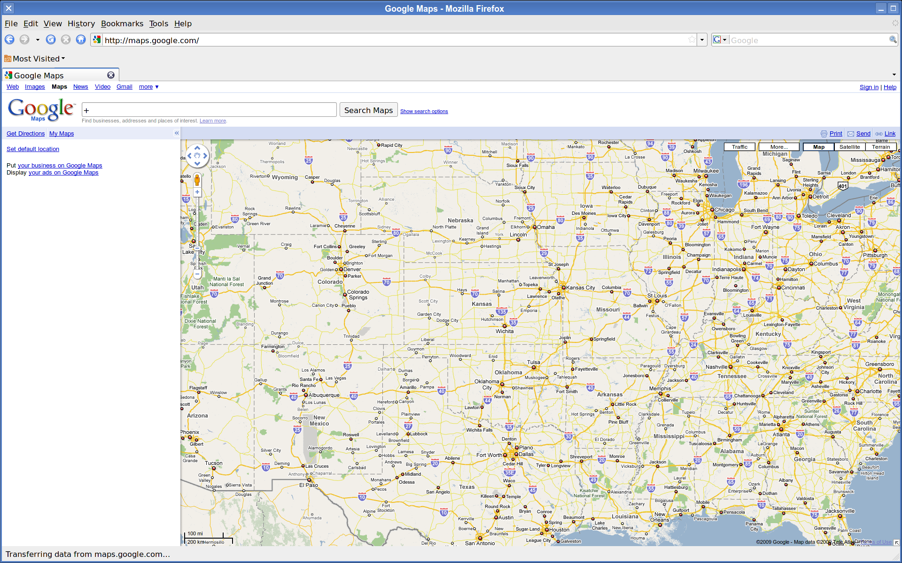Select the Street View pegman icon
Screen dimensions: 902x563
point(197,180)
